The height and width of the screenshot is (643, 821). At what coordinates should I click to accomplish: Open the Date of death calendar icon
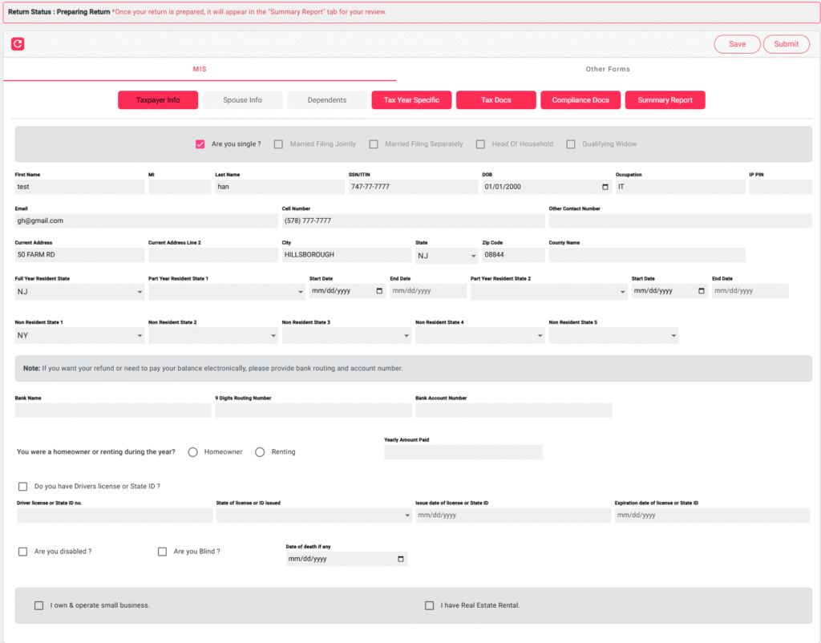(x=401, y=559)
